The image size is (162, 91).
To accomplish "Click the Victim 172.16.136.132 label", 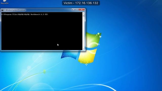I will click(81, 3).
